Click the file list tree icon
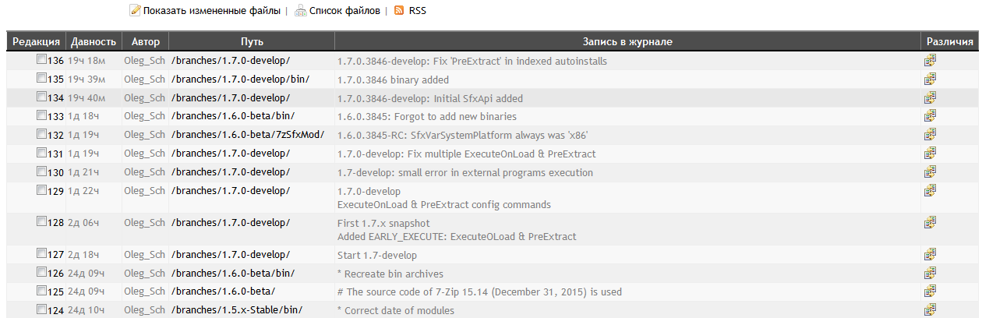Viewport: 982px width, 318px height. point(300,11)
